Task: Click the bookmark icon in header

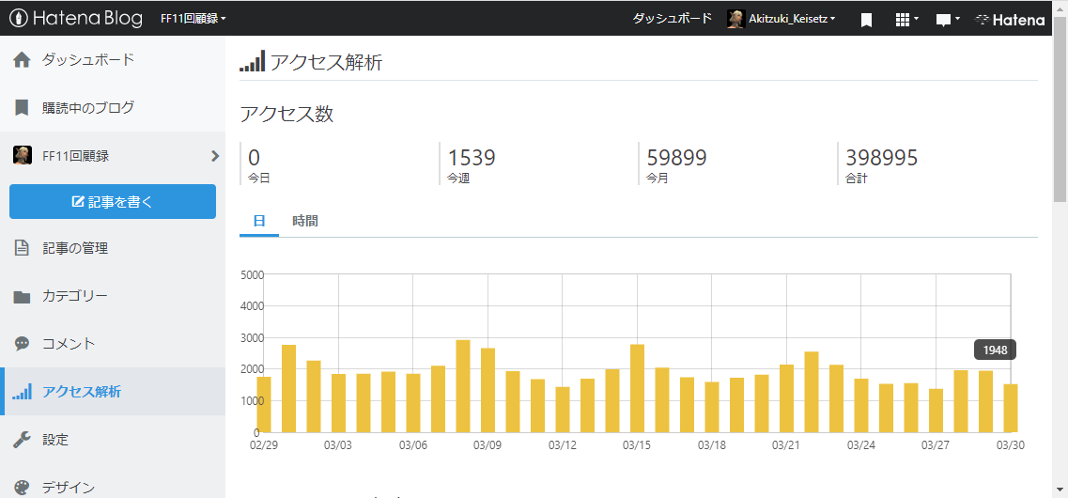Action: click(x=866, y=20)
